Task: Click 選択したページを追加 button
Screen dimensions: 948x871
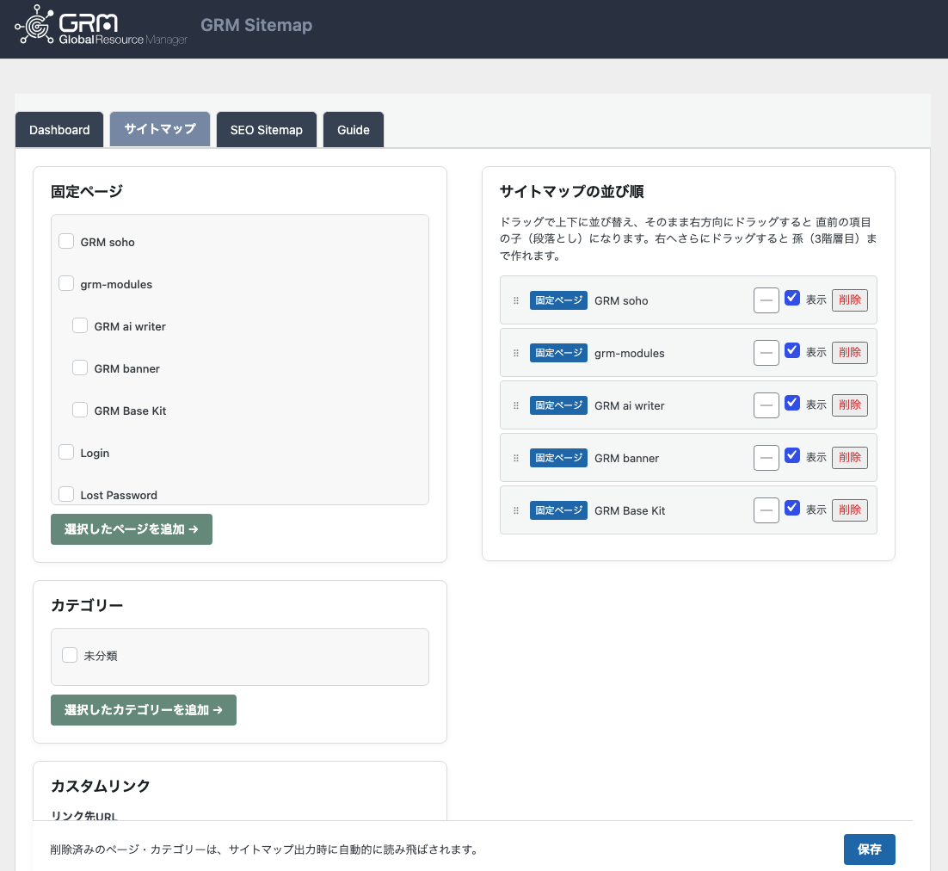Action: pyautogui.click(x=132, y=529)
